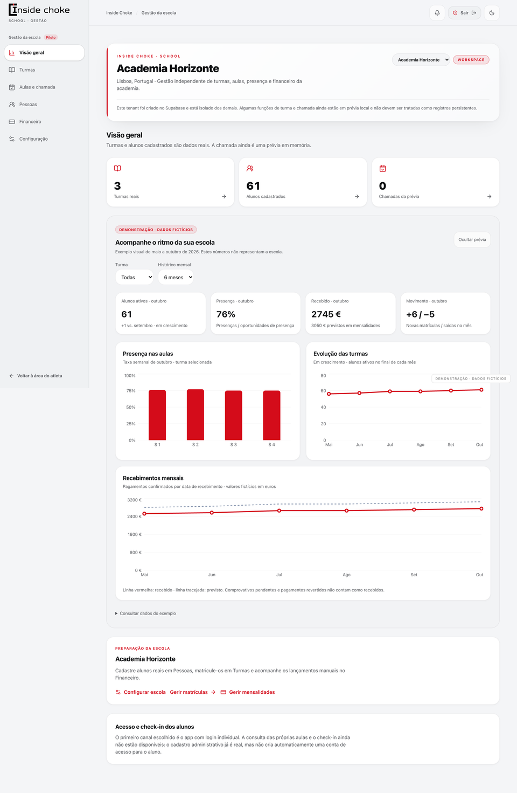Click the S 2 bar in Presença chart
Image resolution: width=517 pixels, height=793 pixels.
[195, 415]
